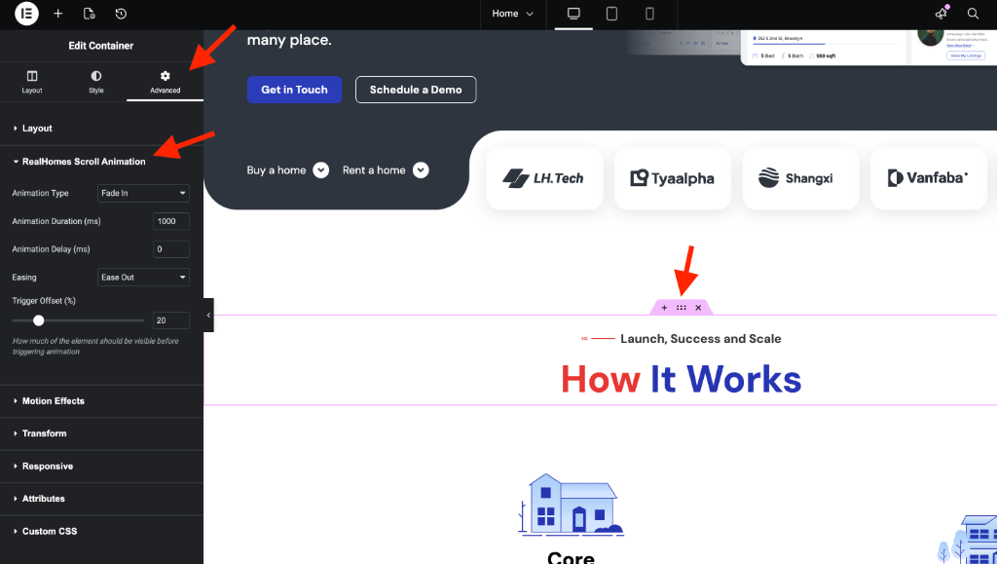Viewport: 997px width, 564px height.
Task: Open the revision history icon
Action: pyautogui.click(x=121, y=14)
